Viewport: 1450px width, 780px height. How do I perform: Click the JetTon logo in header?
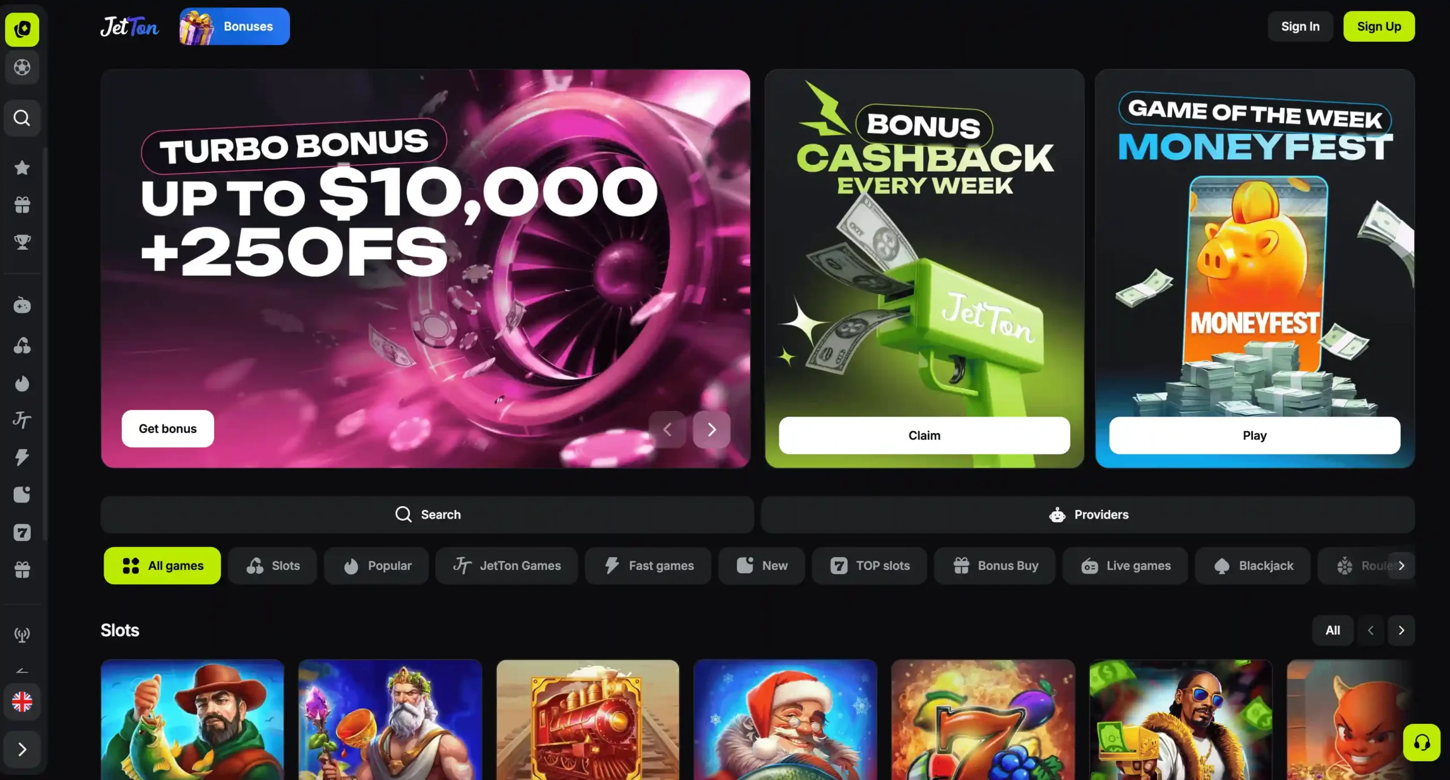pos(130,27)
